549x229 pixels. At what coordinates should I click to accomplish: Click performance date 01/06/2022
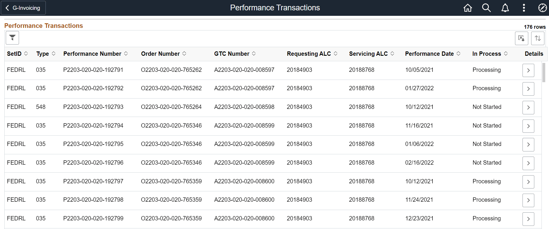[x=419, y=144]
